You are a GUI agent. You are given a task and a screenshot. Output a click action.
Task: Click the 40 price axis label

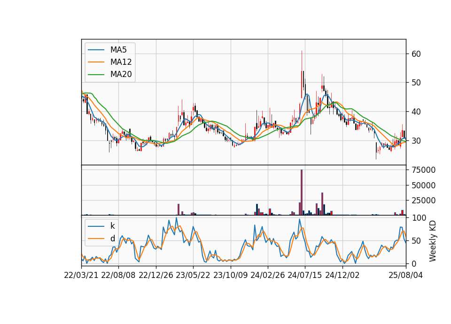(416, 112)
